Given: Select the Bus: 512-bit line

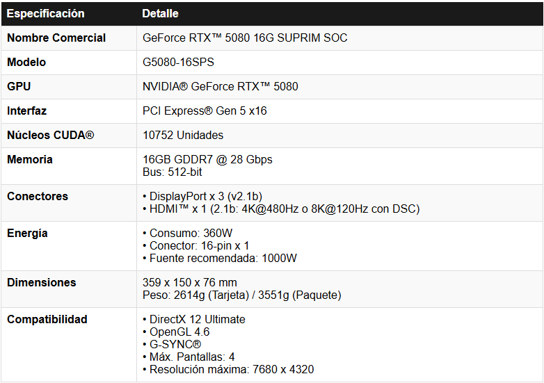Looking at the screenshot, I should click(x=173, y=172).
